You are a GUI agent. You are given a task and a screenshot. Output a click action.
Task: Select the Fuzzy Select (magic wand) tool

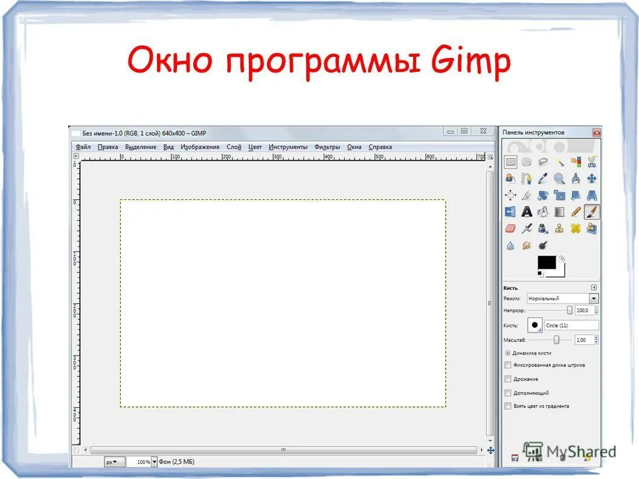[x=560, y=162]
